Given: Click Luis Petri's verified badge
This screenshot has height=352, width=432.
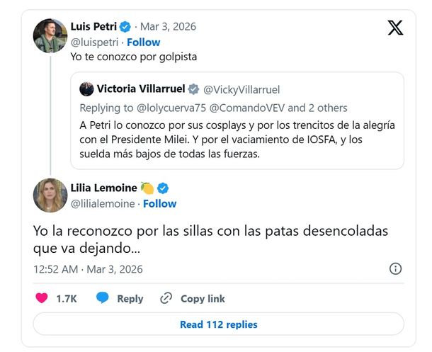Looking at the screenshot, I should tap(125, 27).
